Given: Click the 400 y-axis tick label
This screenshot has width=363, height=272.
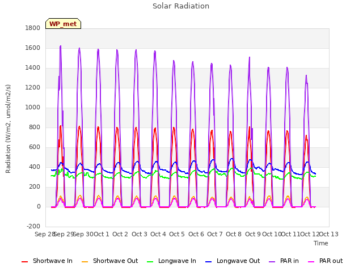Looking at the screenshot, I should [x=35, y=167].
